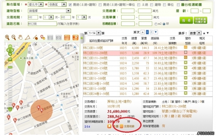
Task: Activate the hand pan tool
Action: pyautogui.click(x=20, y=37)
